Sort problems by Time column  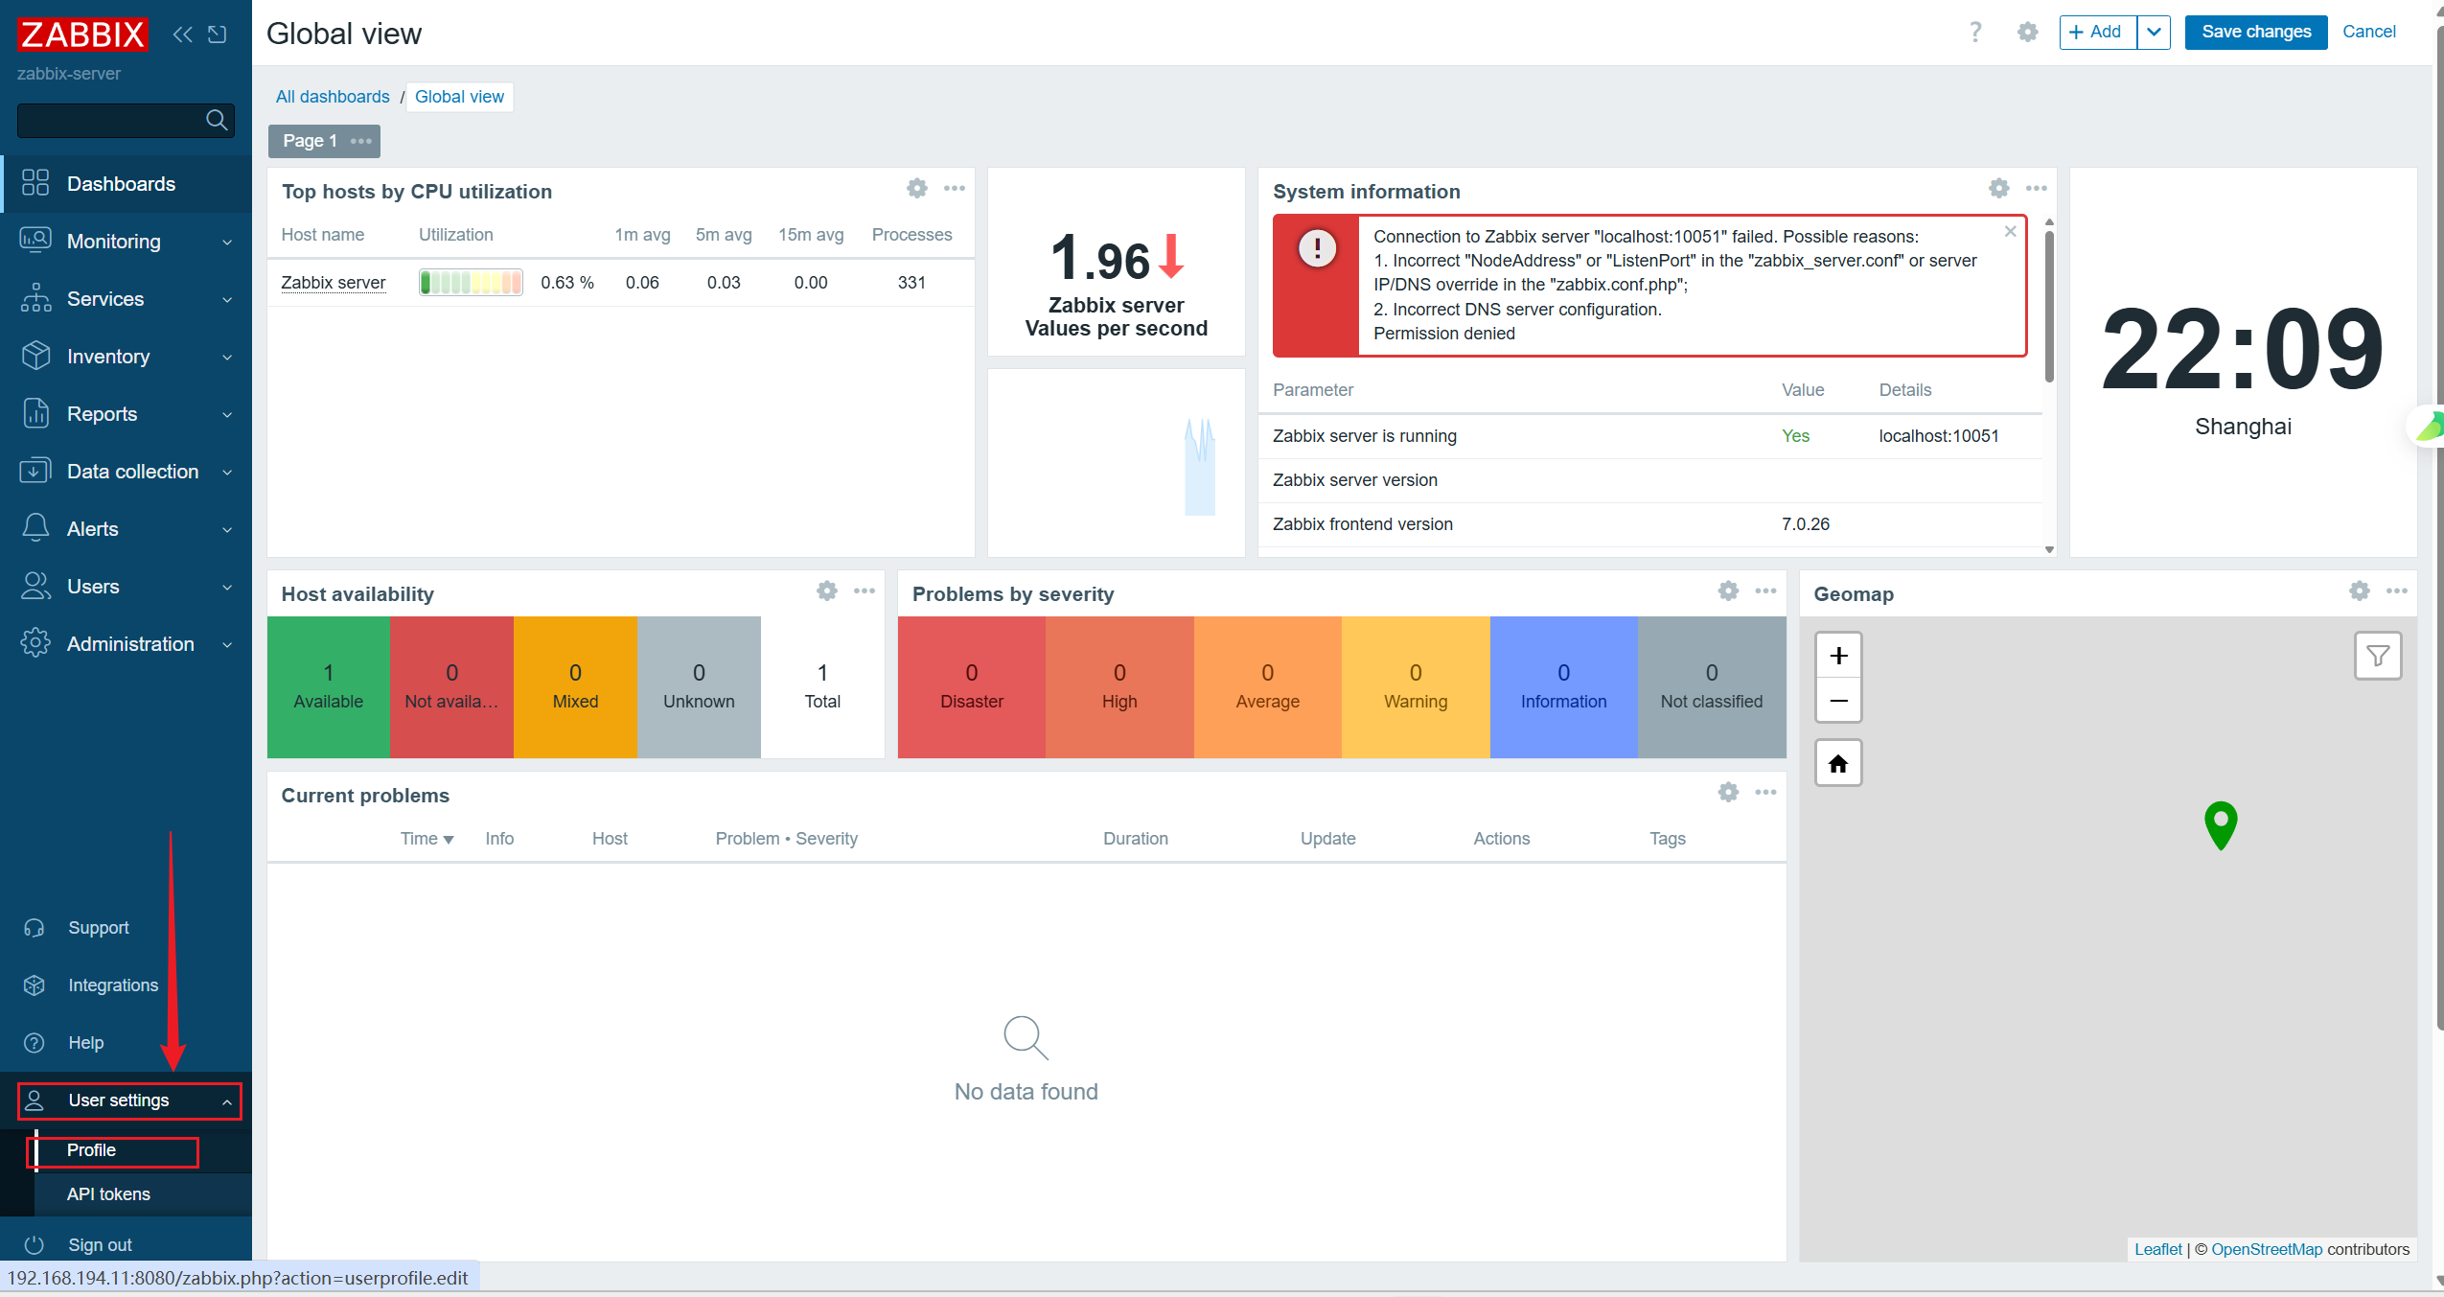pos(427,839)
